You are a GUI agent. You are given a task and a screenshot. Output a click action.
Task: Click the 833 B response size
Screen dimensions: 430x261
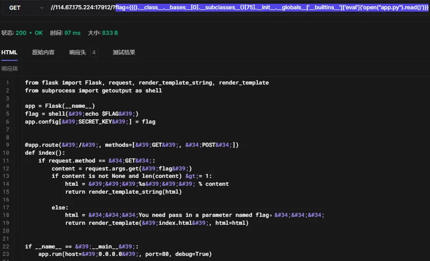109,33
